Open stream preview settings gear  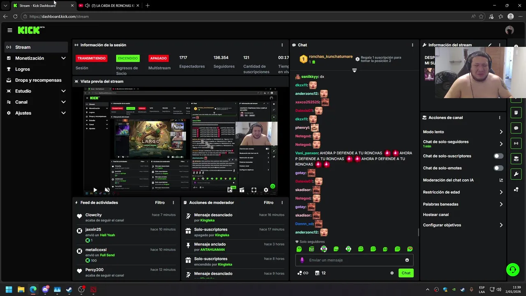pyautogui.click(x=266, y=190)
